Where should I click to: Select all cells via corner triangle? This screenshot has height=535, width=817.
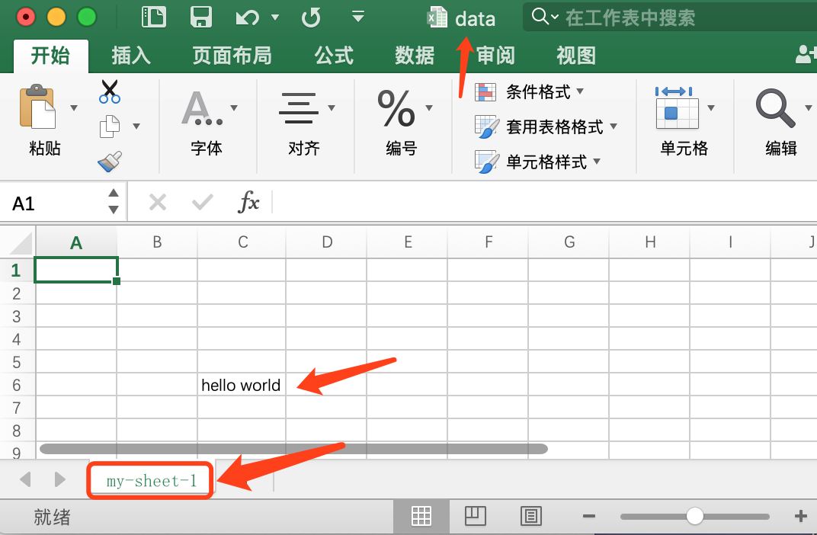(x=21, y=244)
